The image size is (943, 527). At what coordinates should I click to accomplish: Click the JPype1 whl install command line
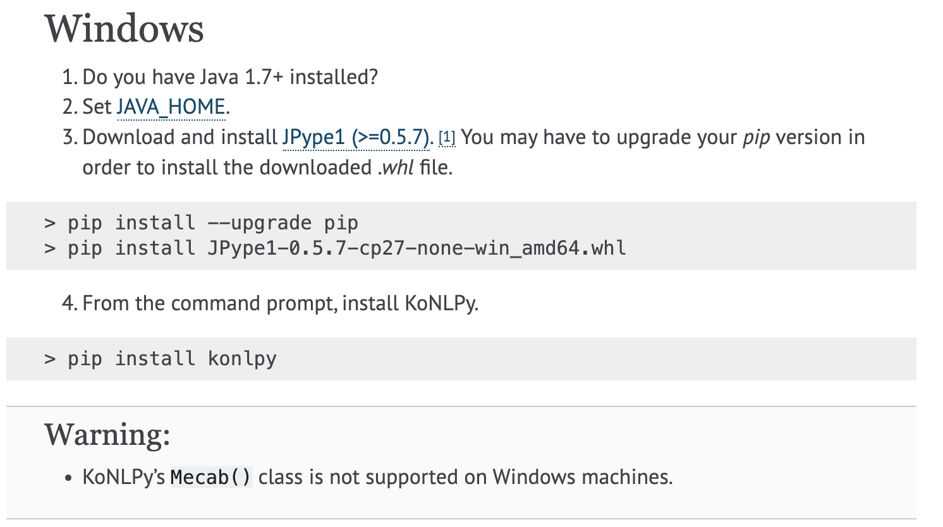click(x=335, y=248)
